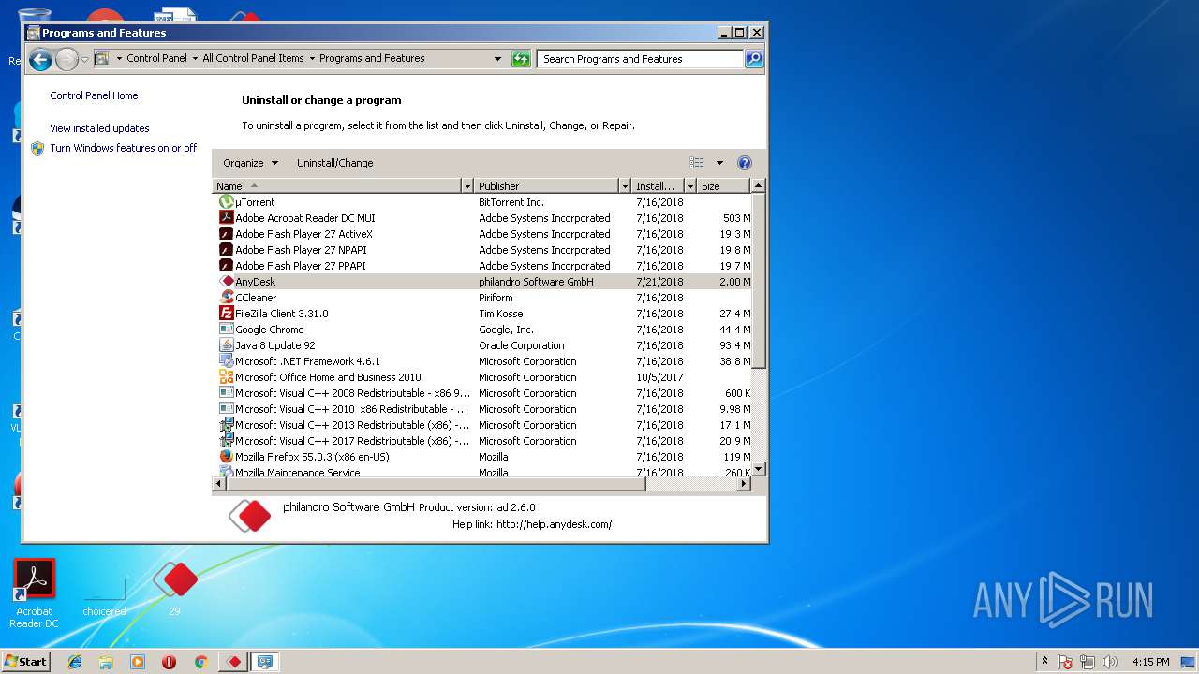
Task: Click the Forward navigation arrow
Action: [x=67, y=60]
